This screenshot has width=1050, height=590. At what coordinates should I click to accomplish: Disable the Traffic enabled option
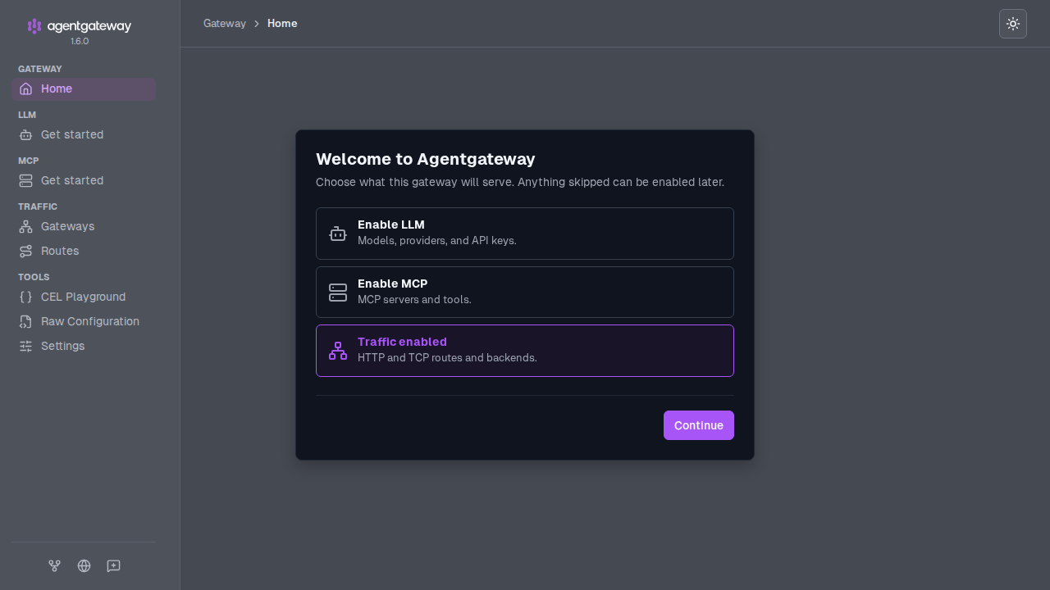point(525,351)
